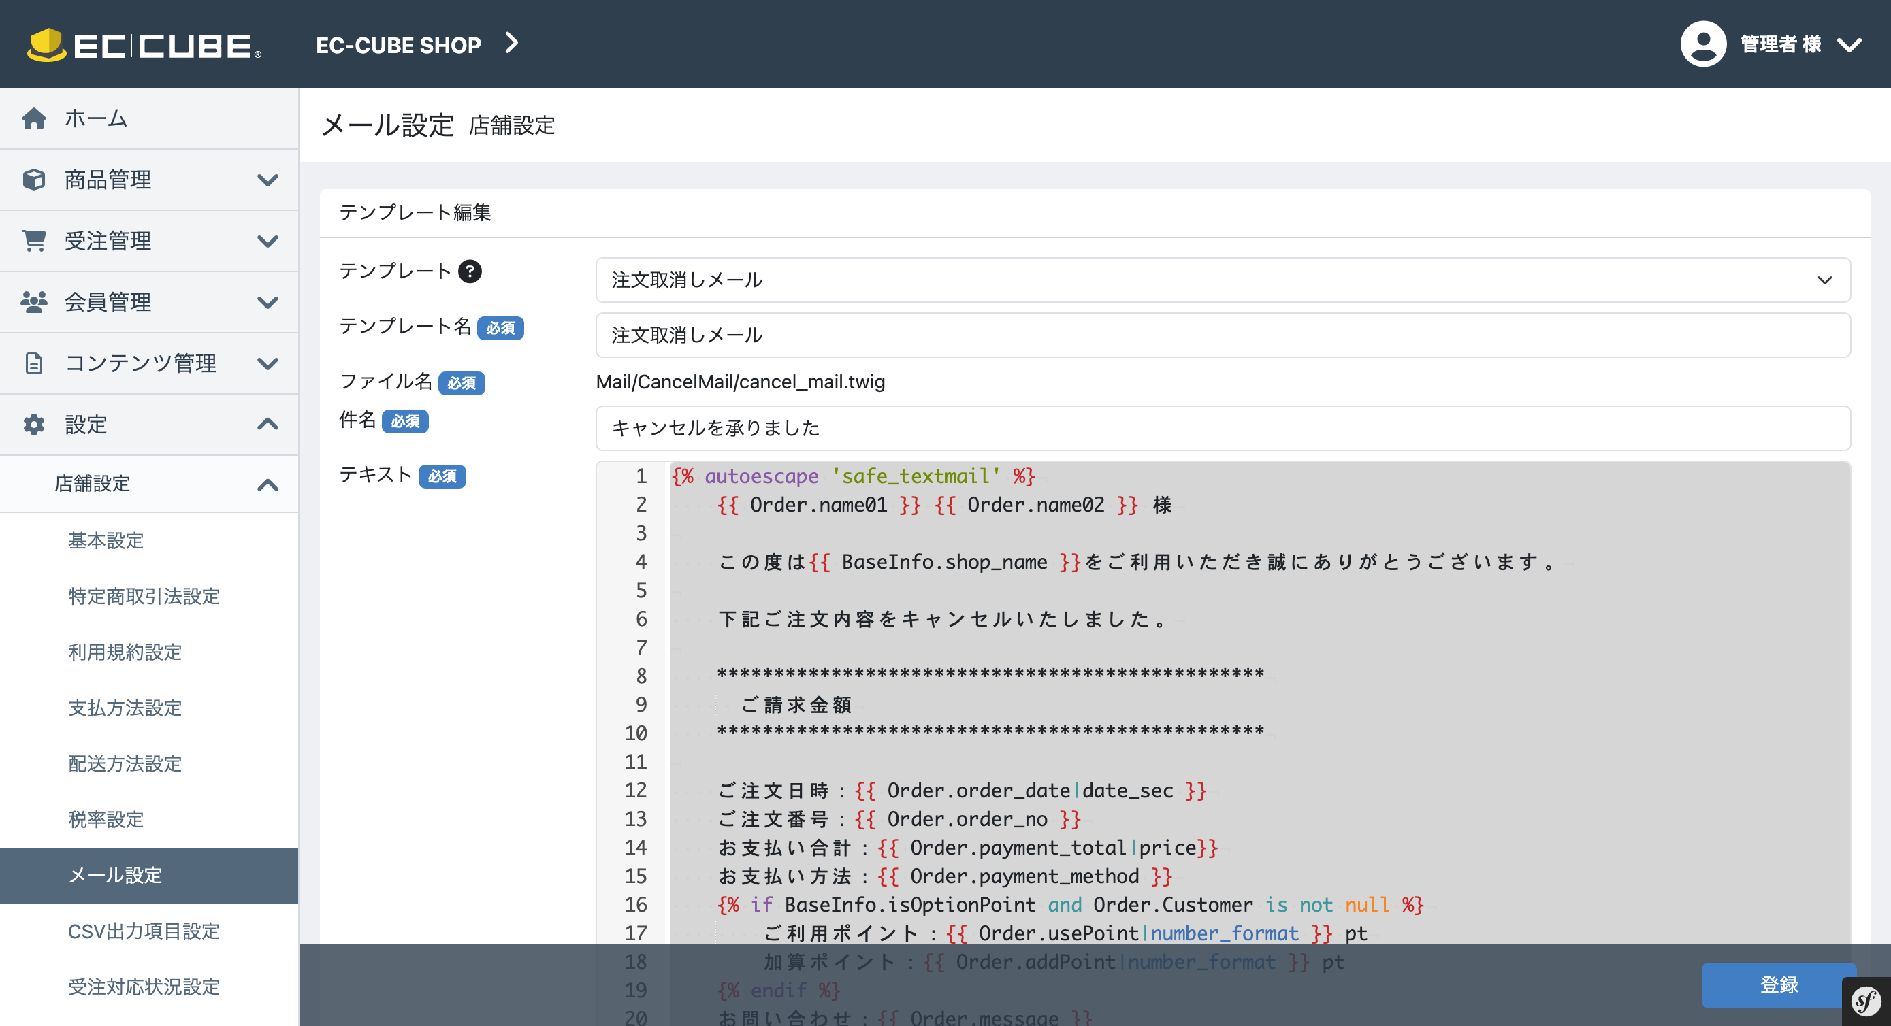Go to ホーム in the sidebar
The height and width of the screenshot is (1026, 1891).
[x=149, y=118]
